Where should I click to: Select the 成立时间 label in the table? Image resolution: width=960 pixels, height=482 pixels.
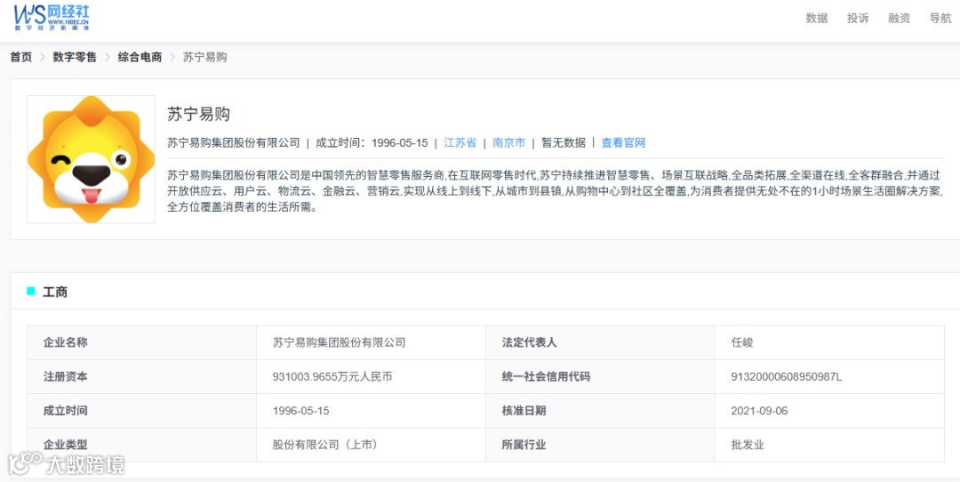pos(65,410)
